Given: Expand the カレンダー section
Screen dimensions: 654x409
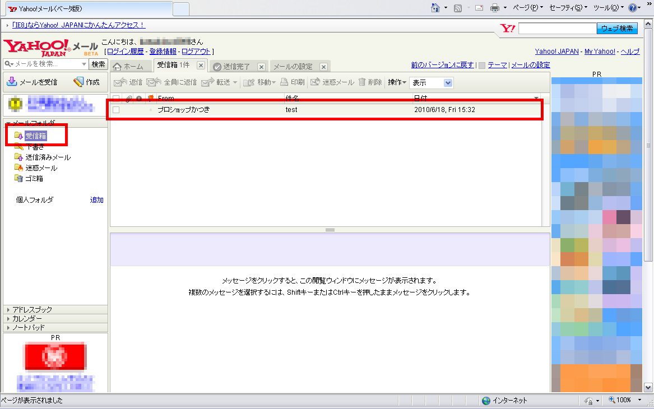Looking at the screenshot, I should point(8,319).
